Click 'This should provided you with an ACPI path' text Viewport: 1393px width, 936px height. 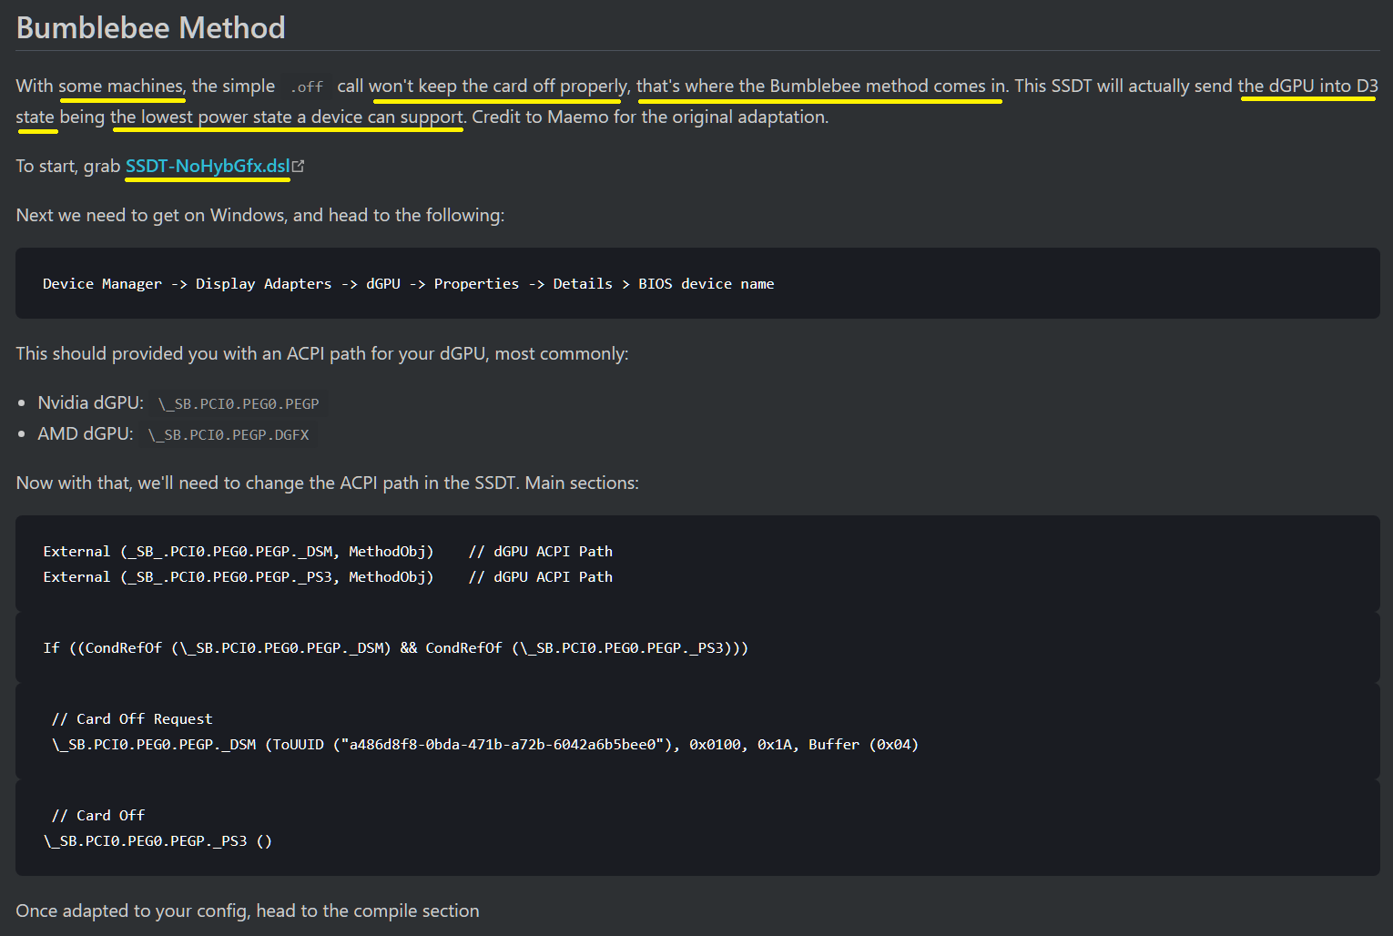322,353
